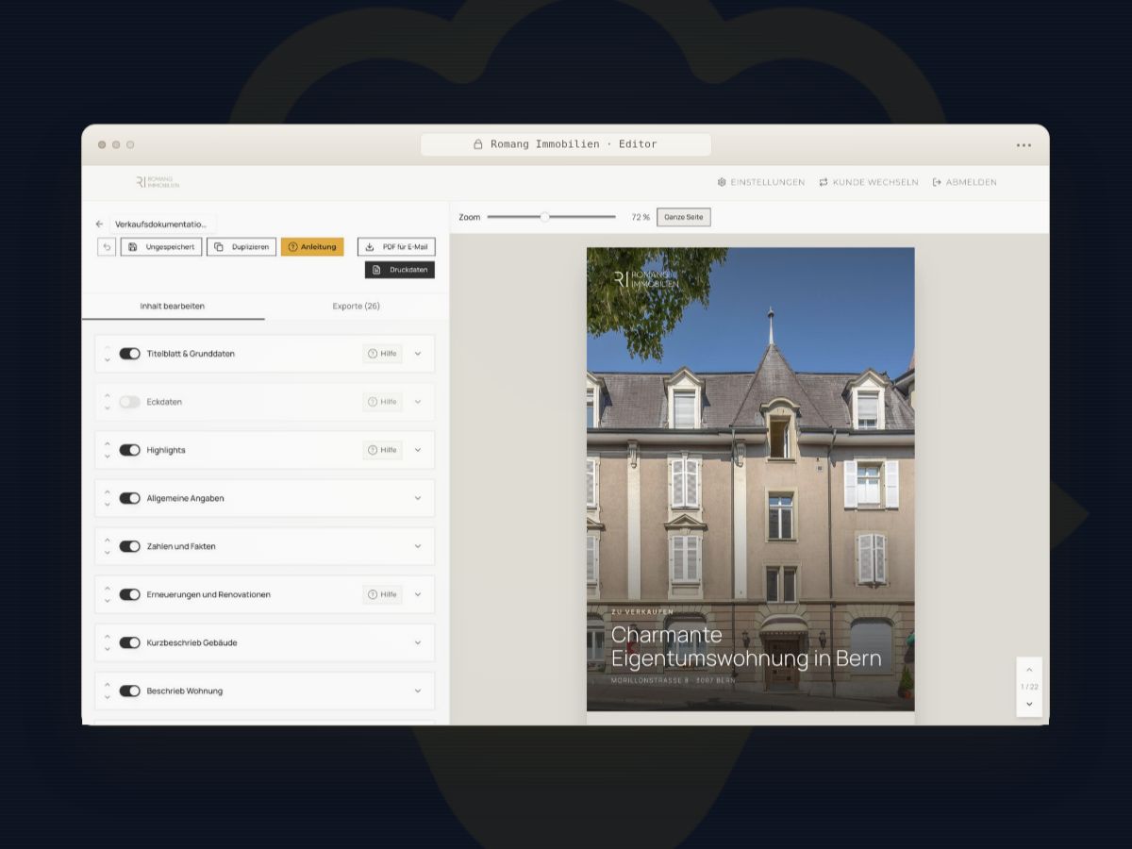This screenshot has width=1132, height=849.
Task: Expand the Titelblatt & Grunddaten section
Action: click(418, 354)
